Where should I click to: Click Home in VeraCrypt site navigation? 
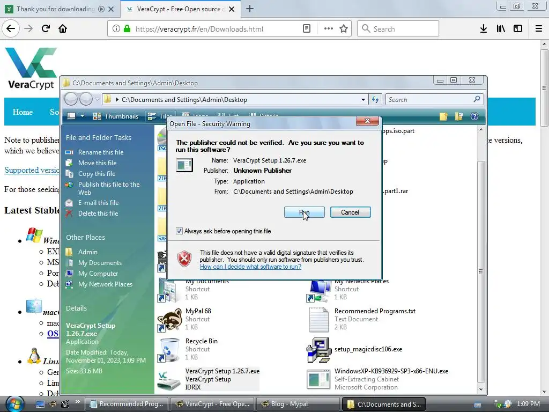23,112
